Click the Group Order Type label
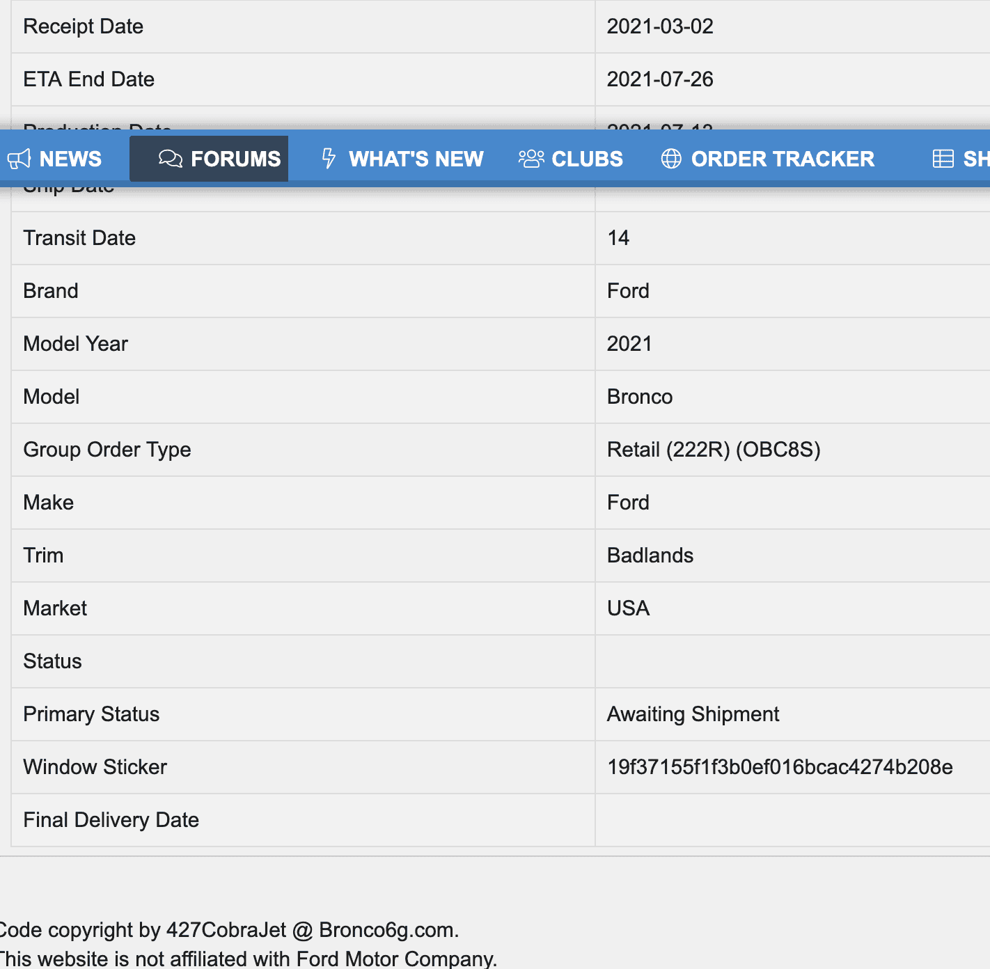 107,450
